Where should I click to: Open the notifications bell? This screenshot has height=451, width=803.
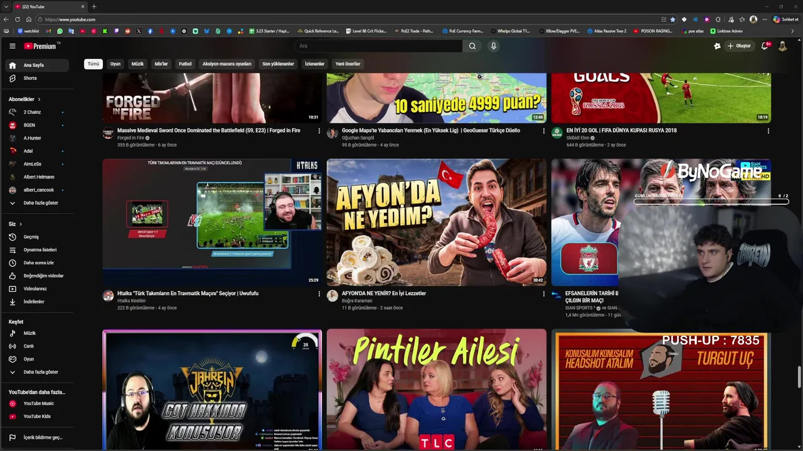point(765,46)
